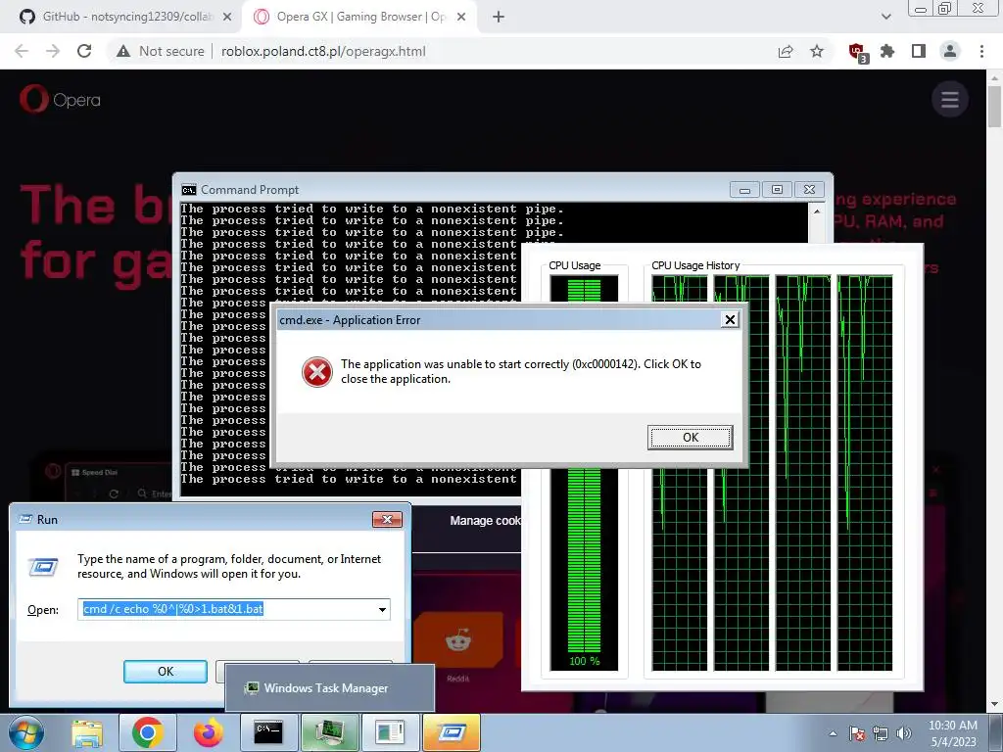Click the Windows Task Manager preview label

point(325,688)
